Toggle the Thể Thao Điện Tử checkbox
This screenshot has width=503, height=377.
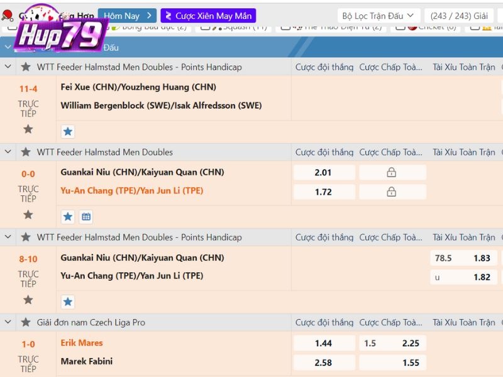coord(286,27)
